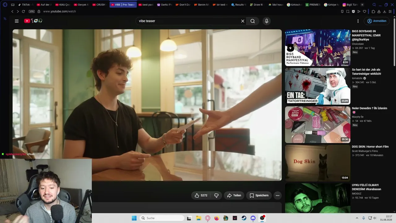Share the video via Teilen

pyautogui.click(x=234, y=195)
